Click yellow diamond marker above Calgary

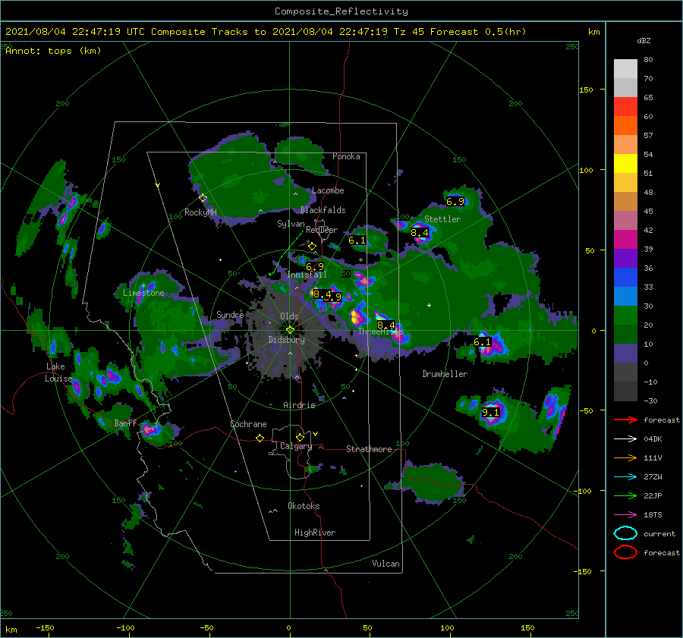(300, 437)
